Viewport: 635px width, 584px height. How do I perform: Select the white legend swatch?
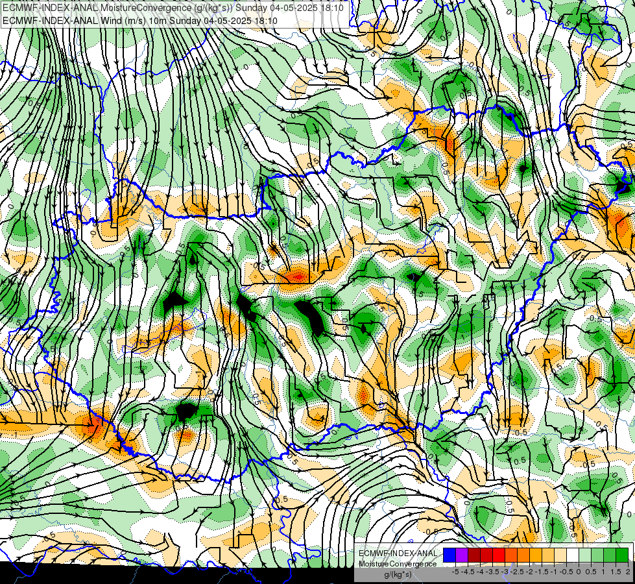click(x=573, y=555)
